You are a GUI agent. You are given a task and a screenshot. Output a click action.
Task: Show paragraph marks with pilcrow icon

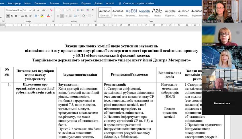(x=93, y=10)
